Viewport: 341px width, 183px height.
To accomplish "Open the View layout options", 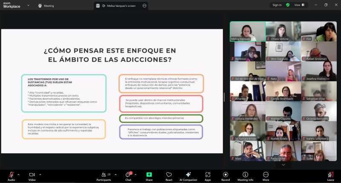I will [299, 5].
